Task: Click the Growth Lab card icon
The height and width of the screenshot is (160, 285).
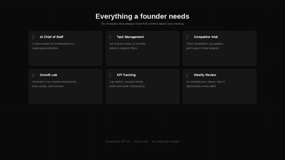Action: (x=33, y=75)
